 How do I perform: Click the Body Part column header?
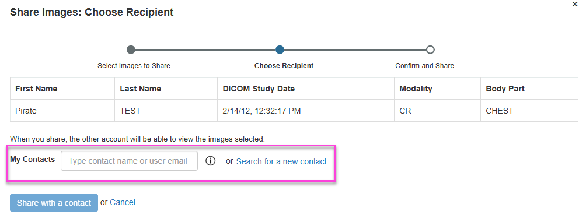[529, 89]
